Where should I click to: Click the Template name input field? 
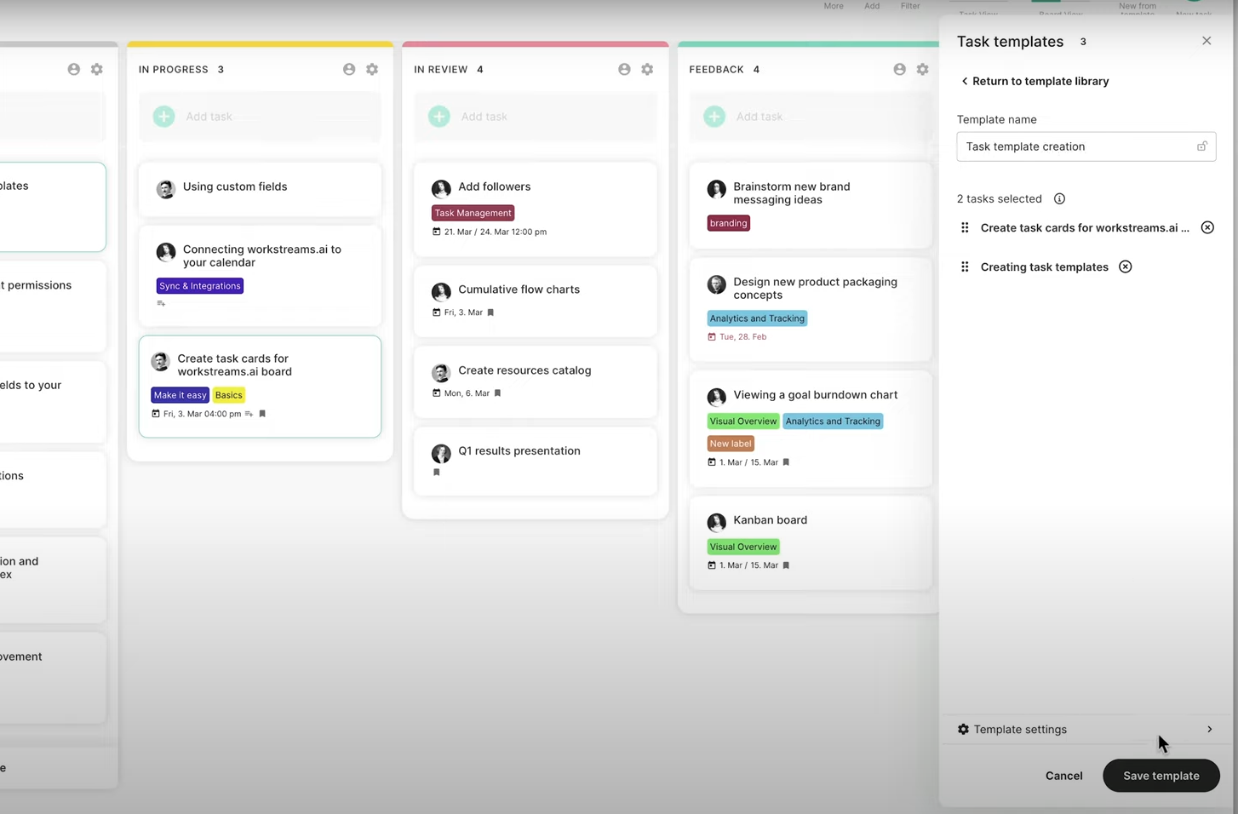click(1077, 146)
